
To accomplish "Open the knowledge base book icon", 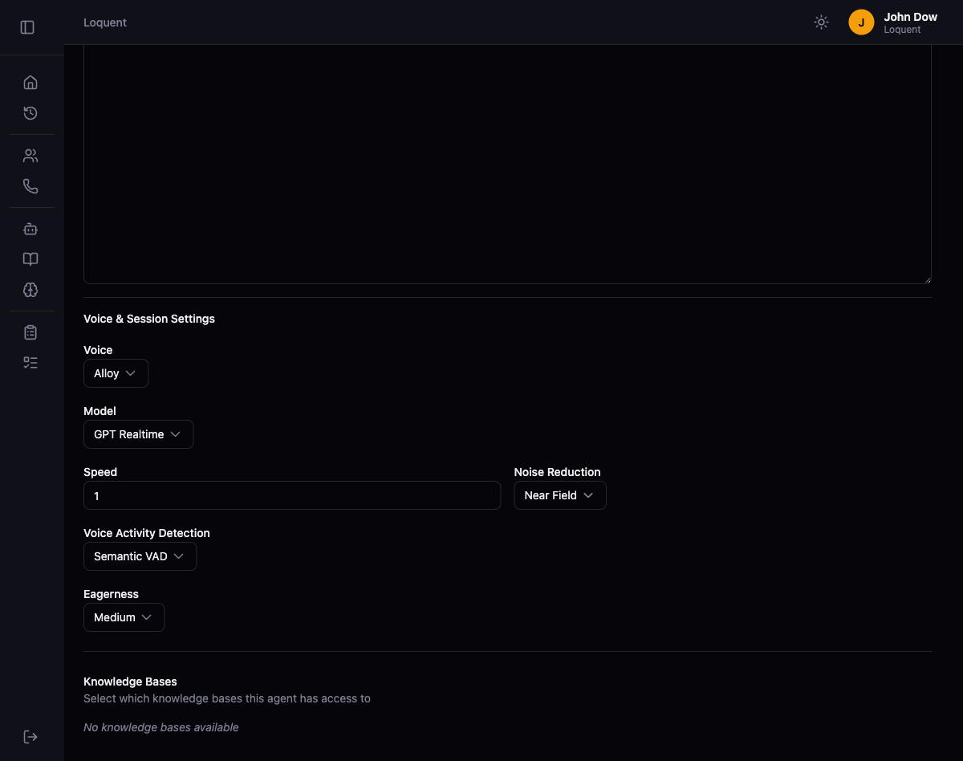I will click(x=30, y=259).
